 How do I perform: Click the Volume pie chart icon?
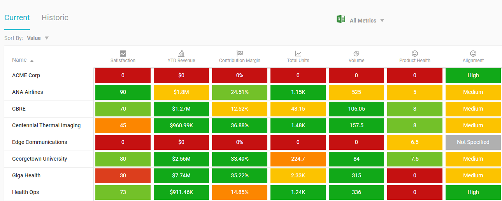[356, 54]
